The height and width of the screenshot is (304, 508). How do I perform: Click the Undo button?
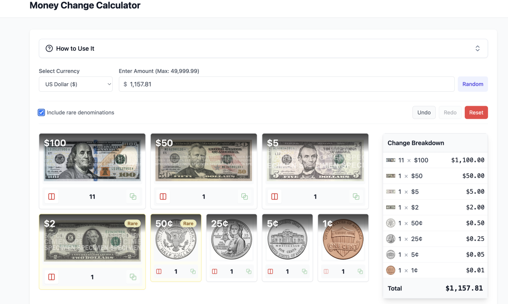click(424, 112)
